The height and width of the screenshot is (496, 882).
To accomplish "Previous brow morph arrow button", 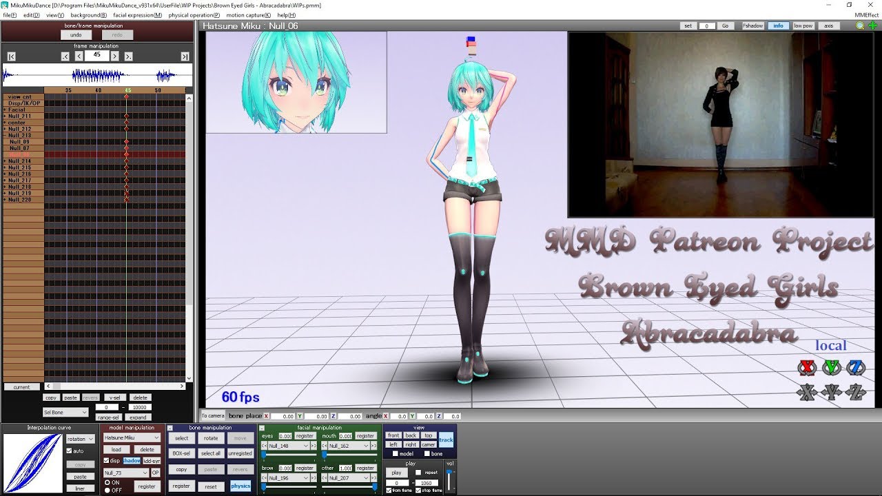I will coord(264,477).
